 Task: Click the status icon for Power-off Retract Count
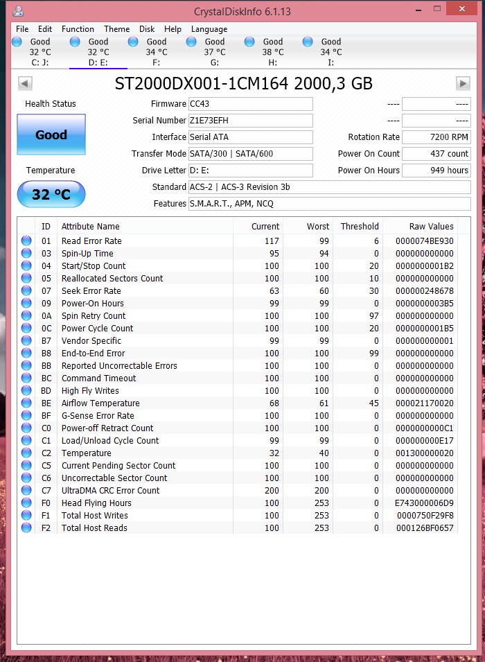pyautogui.click(x=26, y=428)
